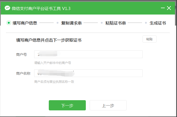Select the 生成证书 step

(158, 23)
